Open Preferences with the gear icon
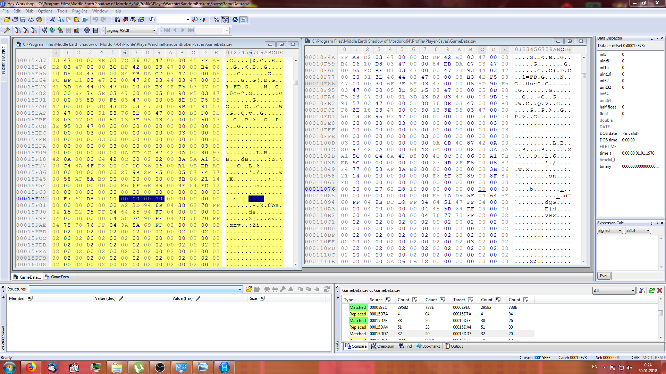Screen dimensions: 666x374 coord(87,31)
